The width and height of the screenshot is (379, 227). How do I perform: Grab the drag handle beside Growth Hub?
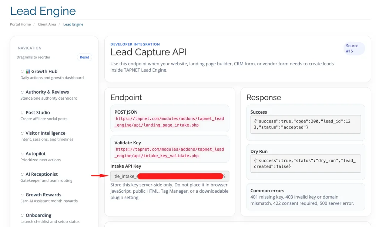point(22,72)
